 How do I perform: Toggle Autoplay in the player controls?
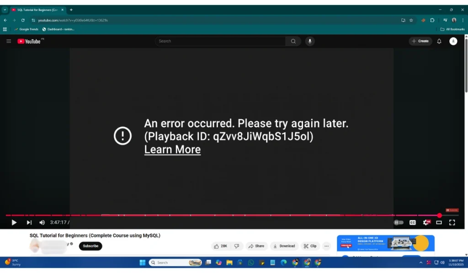point(398,223)
